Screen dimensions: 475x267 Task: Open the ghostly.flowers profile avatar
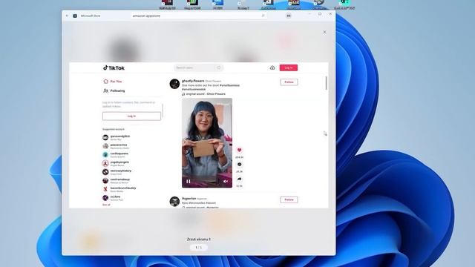pos(174,84)
